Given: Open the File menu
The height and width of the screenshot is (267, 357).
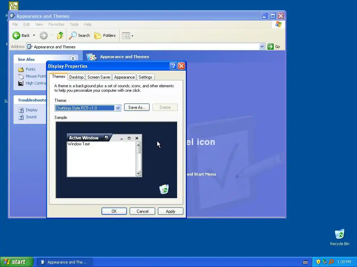Looking at the screenshot, I should [15, 24].
